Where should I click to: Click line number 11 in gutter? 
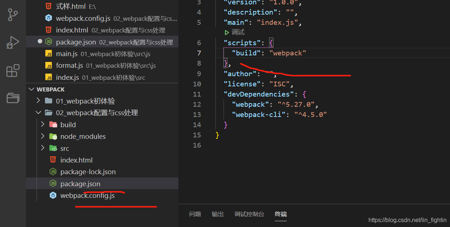pos(197,94)
